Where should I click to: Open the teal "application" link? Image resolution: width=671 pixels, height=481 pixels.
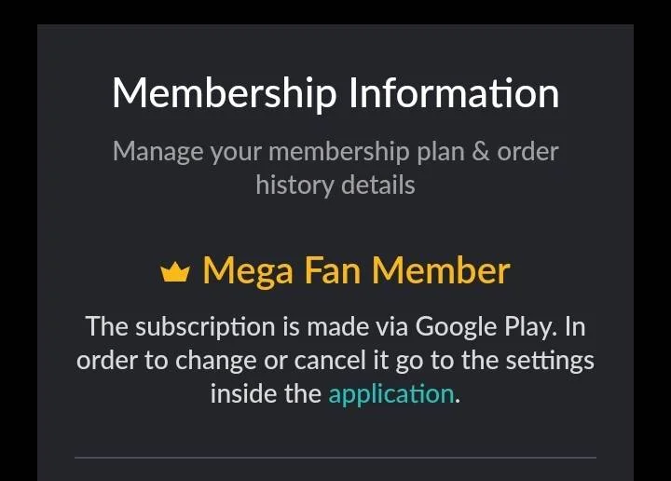coord(390,394)
